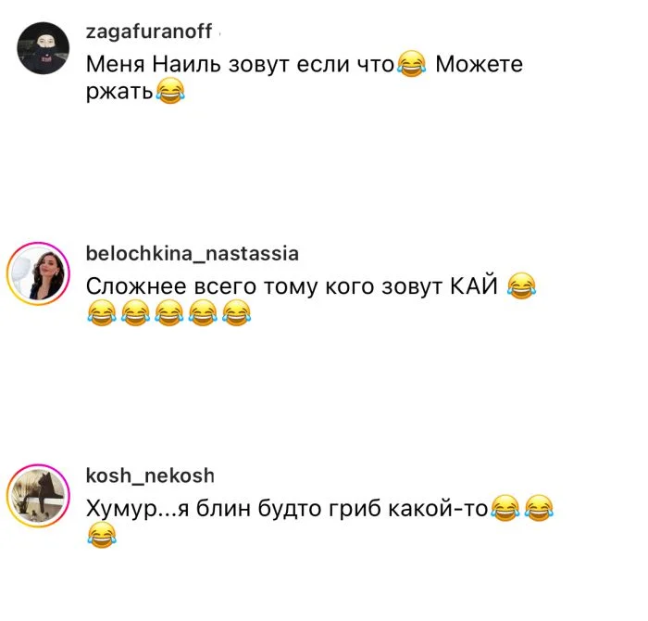Click the lone emoji below 'Хумур'
648x621 pixels.
(x=102, y=535)
